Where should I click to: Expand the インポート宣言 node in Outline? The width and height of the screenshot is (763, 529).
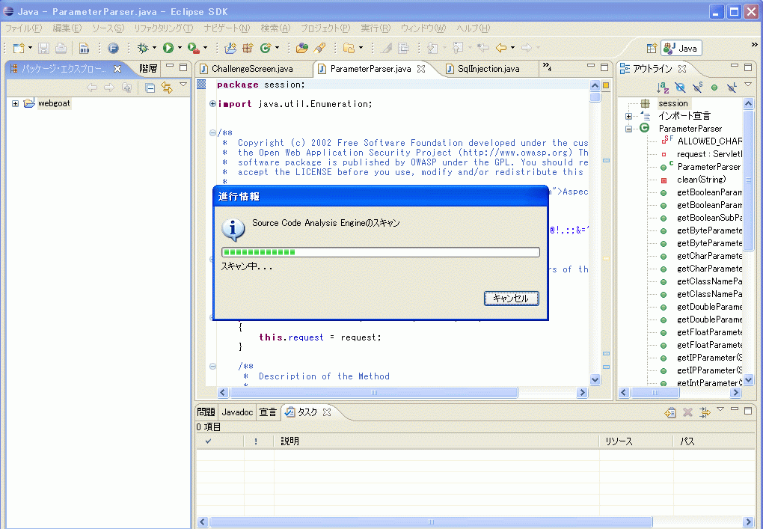click(628, 116)
